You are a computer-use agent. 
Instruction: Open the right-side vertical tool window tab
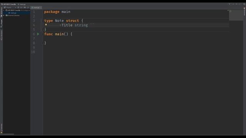244,11
